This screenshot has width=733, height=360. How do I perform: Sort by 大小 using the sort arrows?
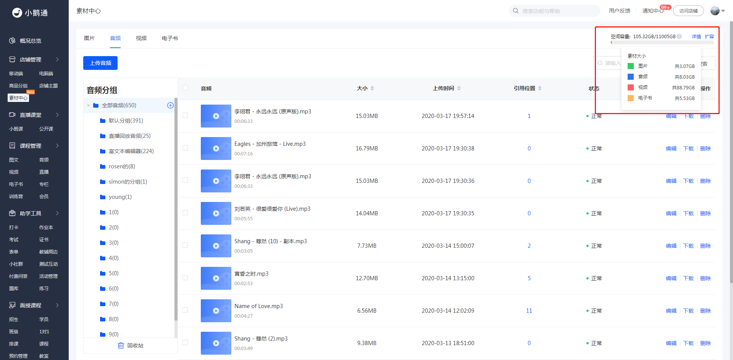[x=372, y=88]
